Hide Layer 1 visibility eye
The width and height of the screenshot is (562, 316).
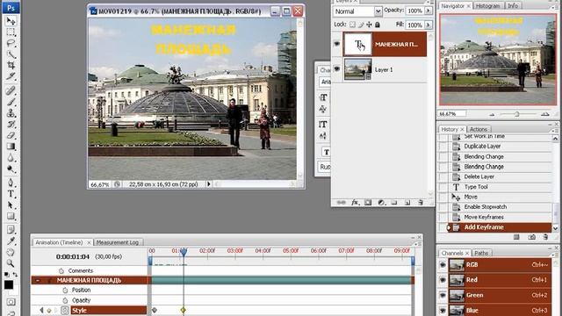tap(337, 68)
